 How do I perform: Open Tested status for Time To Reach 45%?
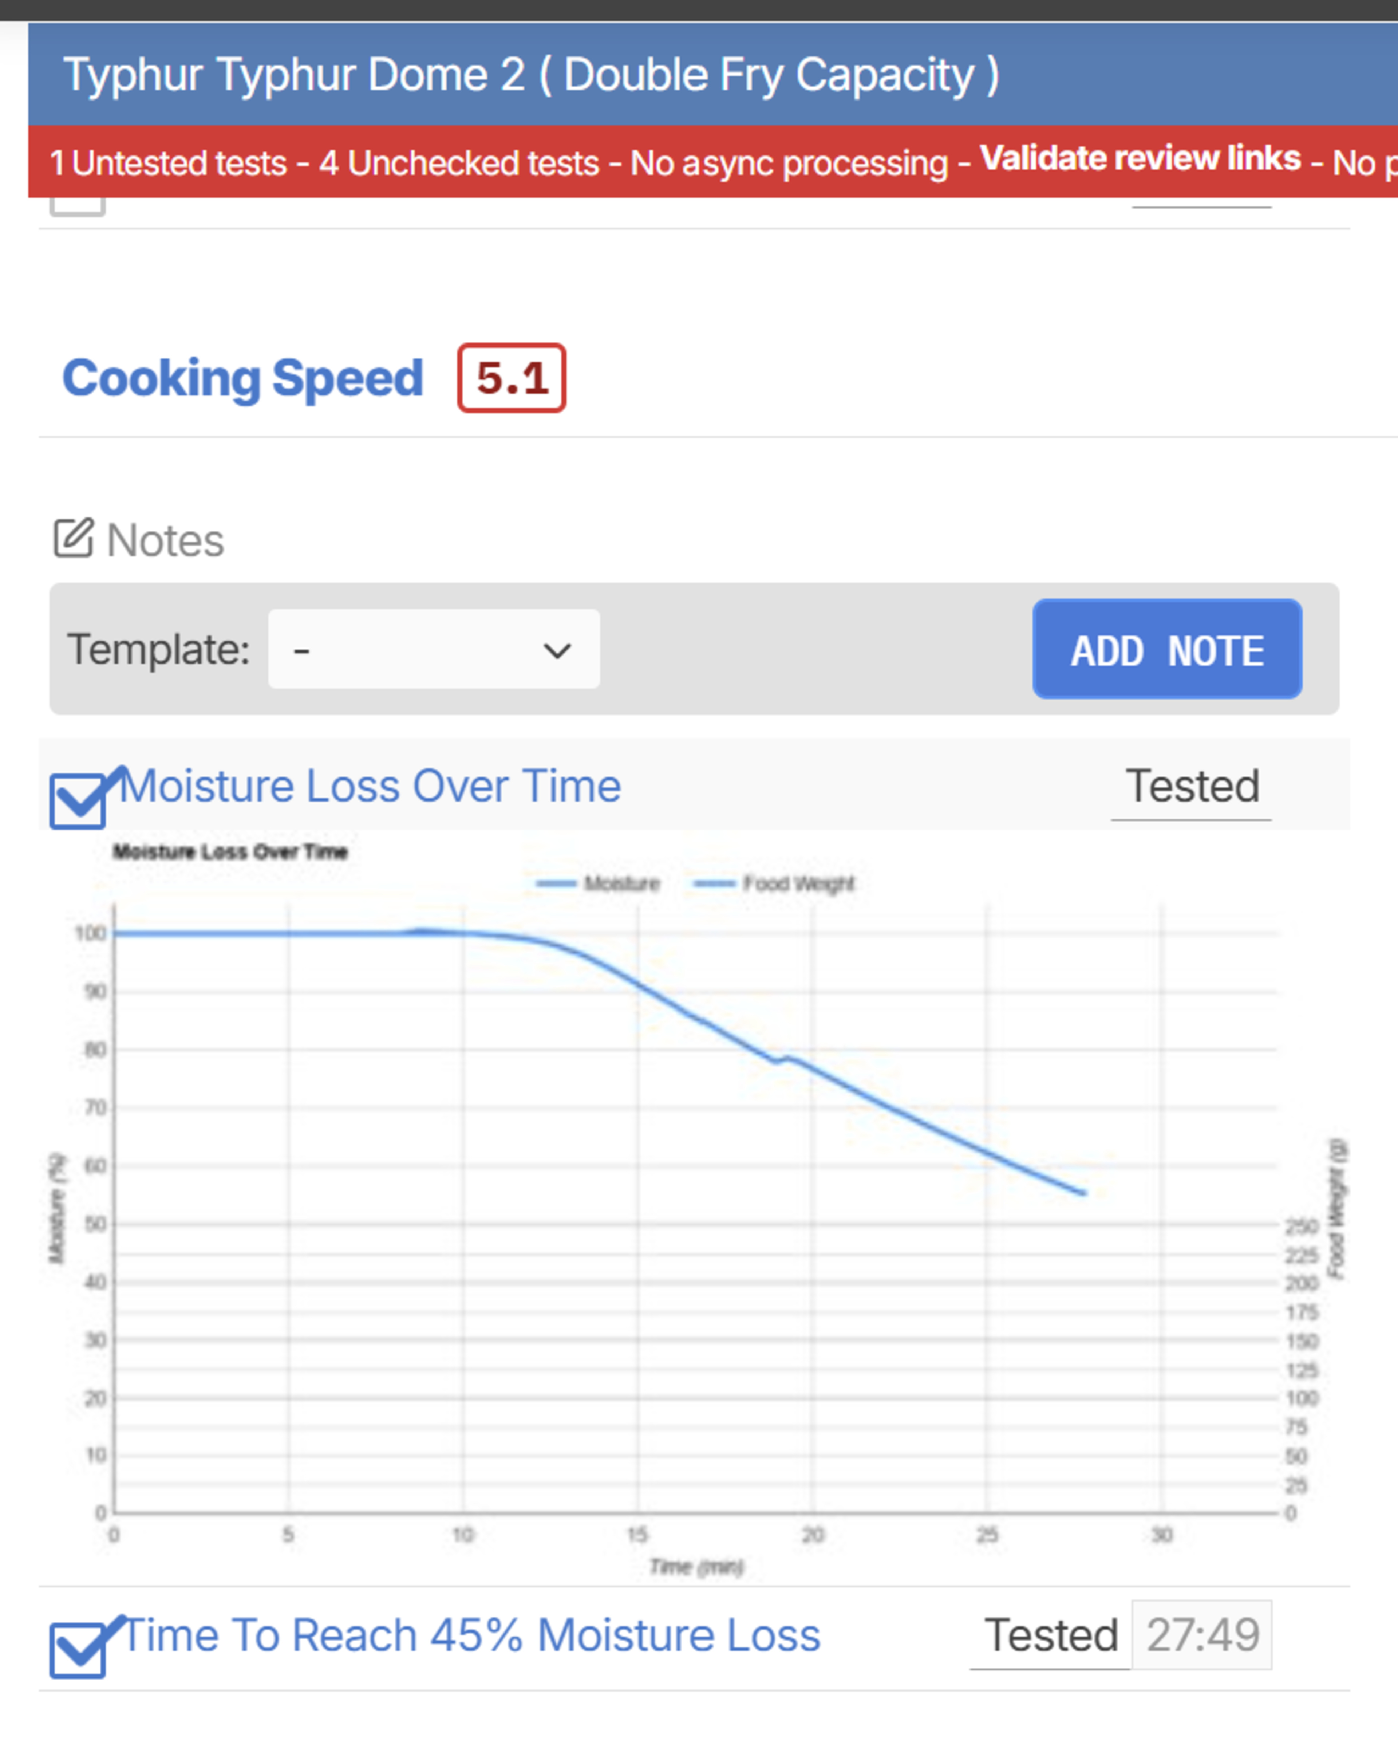(x=1050, y=1635)
